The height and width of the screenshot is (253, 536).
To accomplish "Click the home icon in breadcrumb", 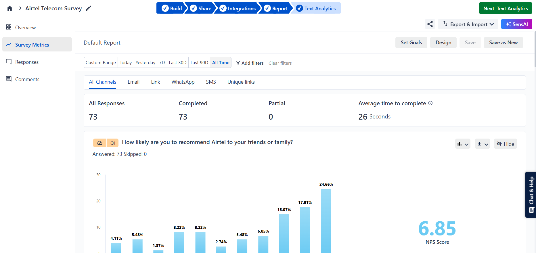I will [9, 8].
